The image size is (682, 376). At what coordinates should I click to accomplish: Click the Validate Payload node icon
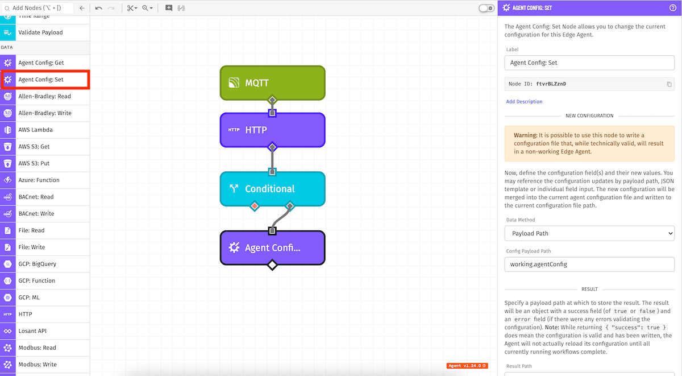[x=7, y=32]
